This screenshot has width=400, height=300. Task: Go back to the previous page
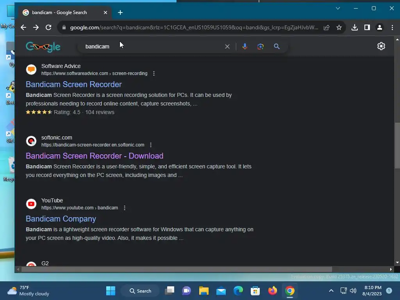(23, 28)
